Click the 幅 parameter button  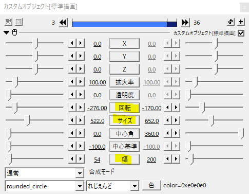(124, 160)
